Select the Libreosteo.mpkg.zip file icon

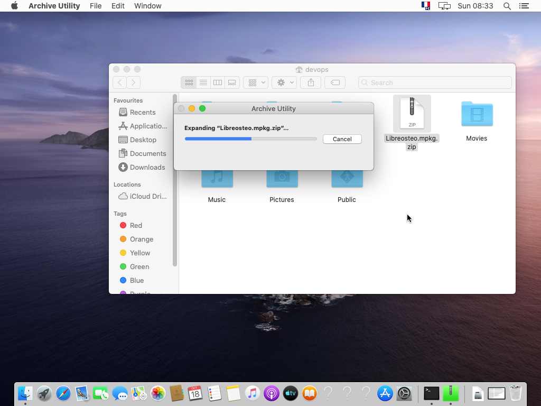(412, 114)
